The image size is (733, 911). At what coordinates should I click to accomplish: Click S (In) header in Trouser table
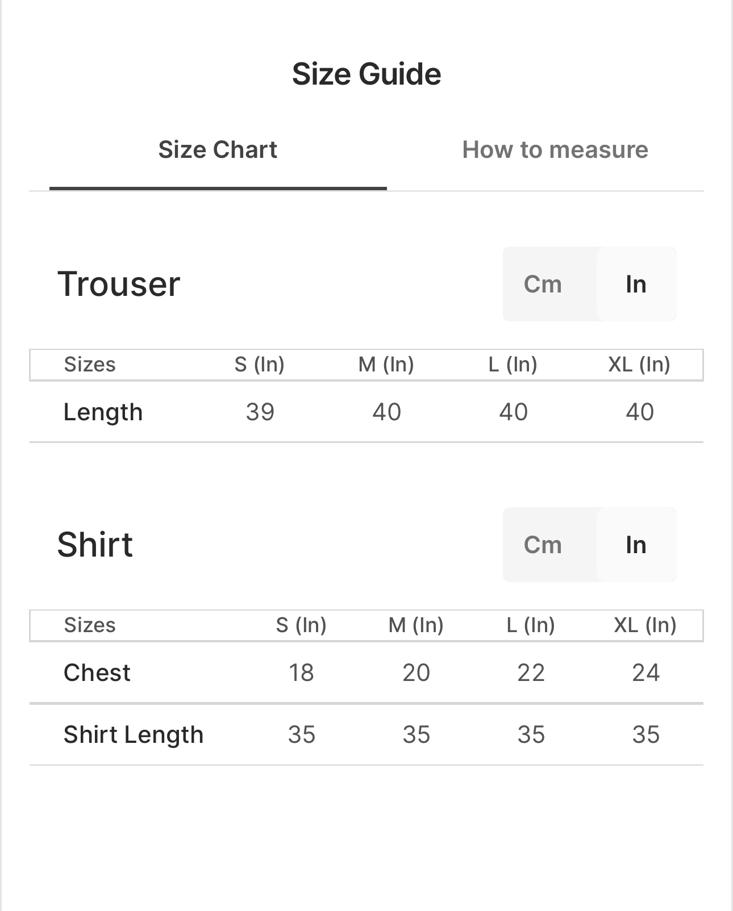coord(260,364)
